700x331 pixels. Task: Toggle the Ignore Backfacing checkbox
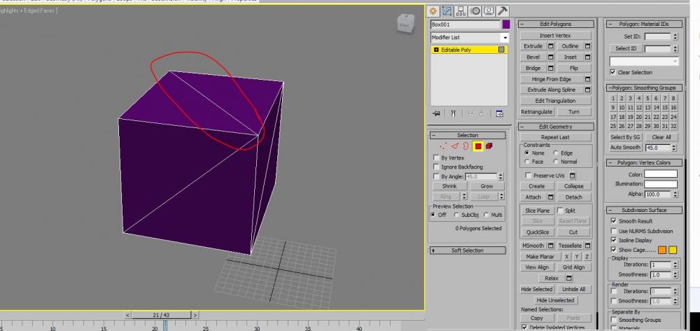click(437, 167)
